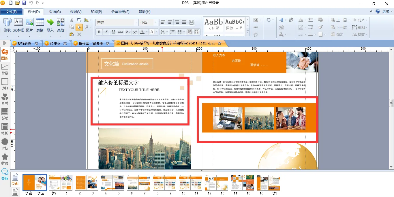
Task: Open the 文件(F) menu
Action: click(x=12, y=12)
